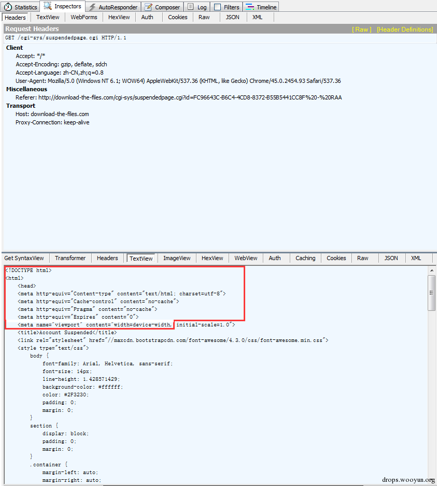The width and height of the screenshot is (437, 486).
Task: Open the response Headers tab
Action: pyautogui.click(x=107, y=258)
